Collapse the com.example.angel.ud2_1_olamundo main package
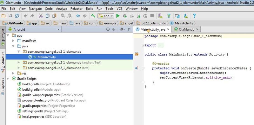 (x=19, y=51)
